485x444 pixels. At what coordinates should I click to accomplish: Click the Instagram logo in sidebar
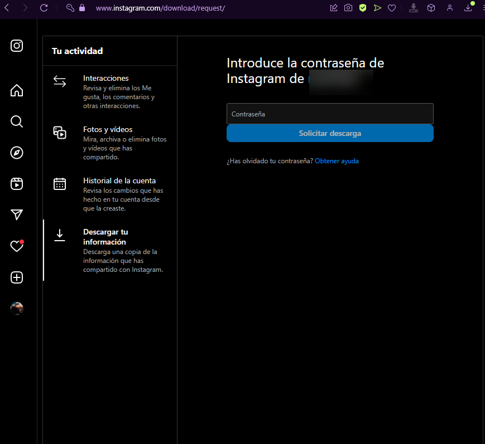click(x=17, y=46)
